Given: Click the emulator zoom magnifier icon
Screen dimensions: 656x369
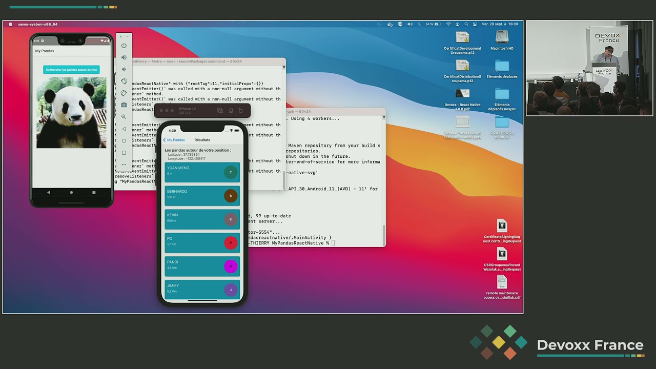Looking at the screenshot, I should (x=124, y=117).
